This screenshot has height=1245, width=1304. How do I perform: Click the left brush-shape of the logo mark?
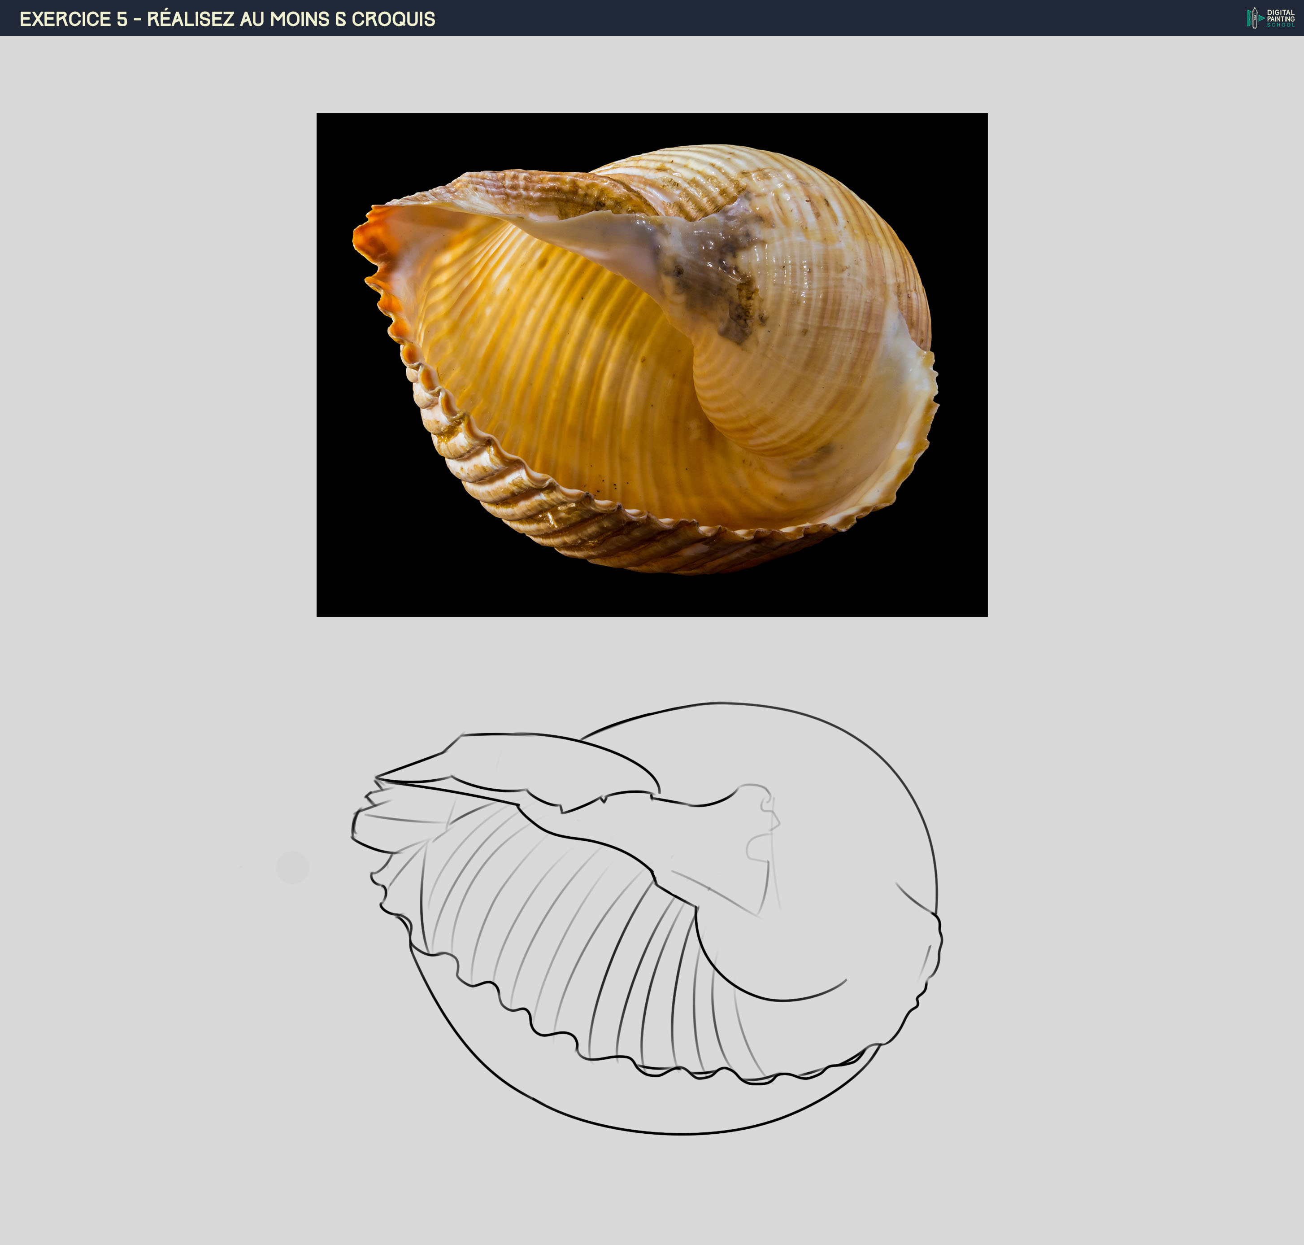click(1250, 18)
